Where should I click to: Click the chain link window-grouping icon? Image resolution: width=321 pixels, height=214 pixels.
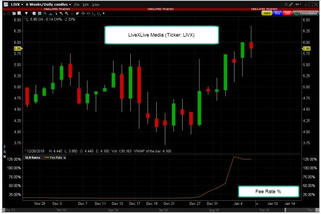[290, 4]
